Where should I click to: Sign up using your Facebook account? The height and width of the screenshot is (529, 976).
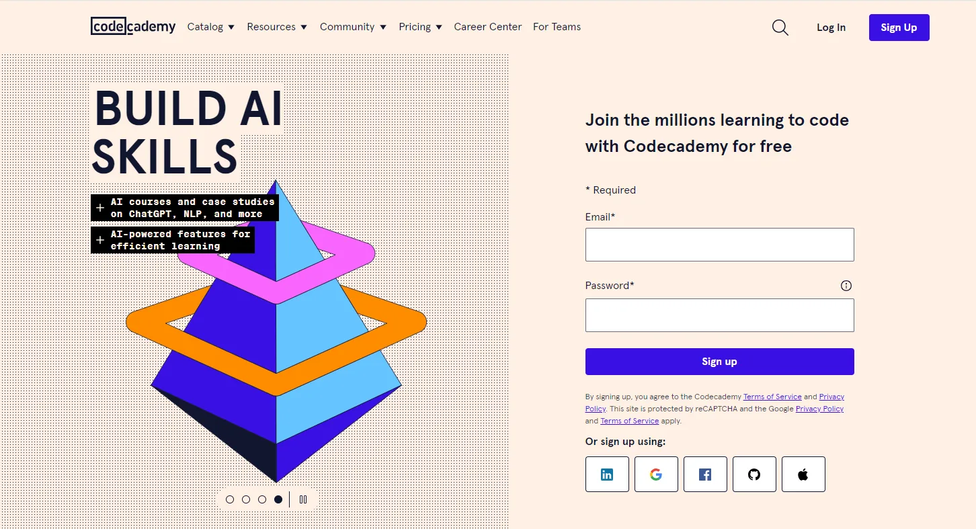(x=705, y=474)
